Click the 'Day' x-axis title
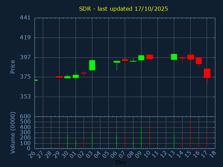The image size is (223, 167). (x=121, y=162)
